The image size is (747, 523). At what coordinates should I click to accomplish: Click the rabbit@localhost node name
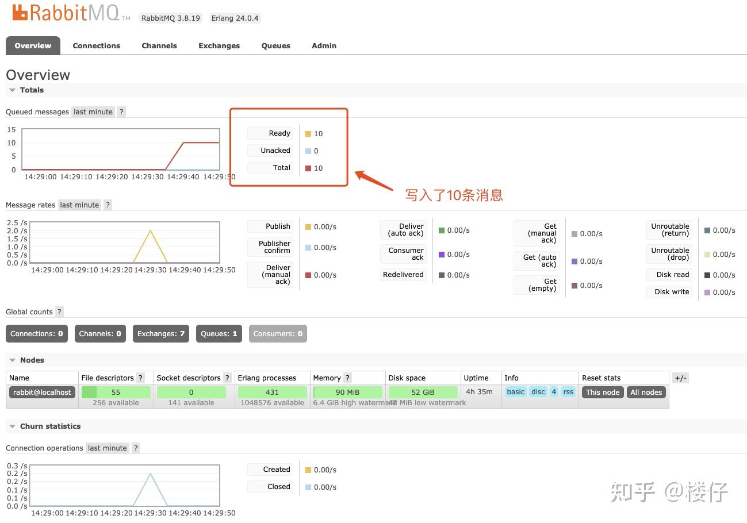tap(41, 392)
